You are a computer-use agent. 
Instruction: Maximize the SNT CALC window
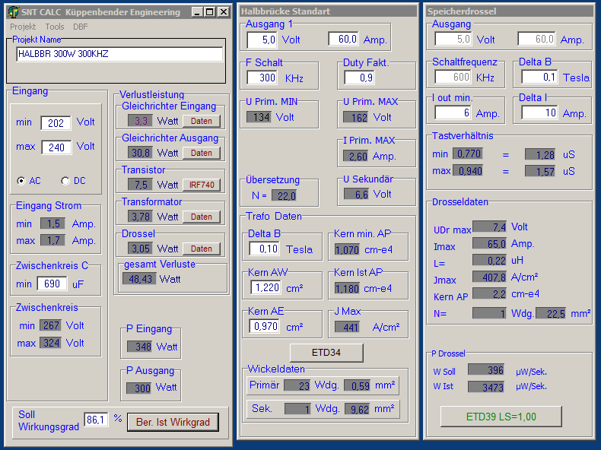coord(210,12)
